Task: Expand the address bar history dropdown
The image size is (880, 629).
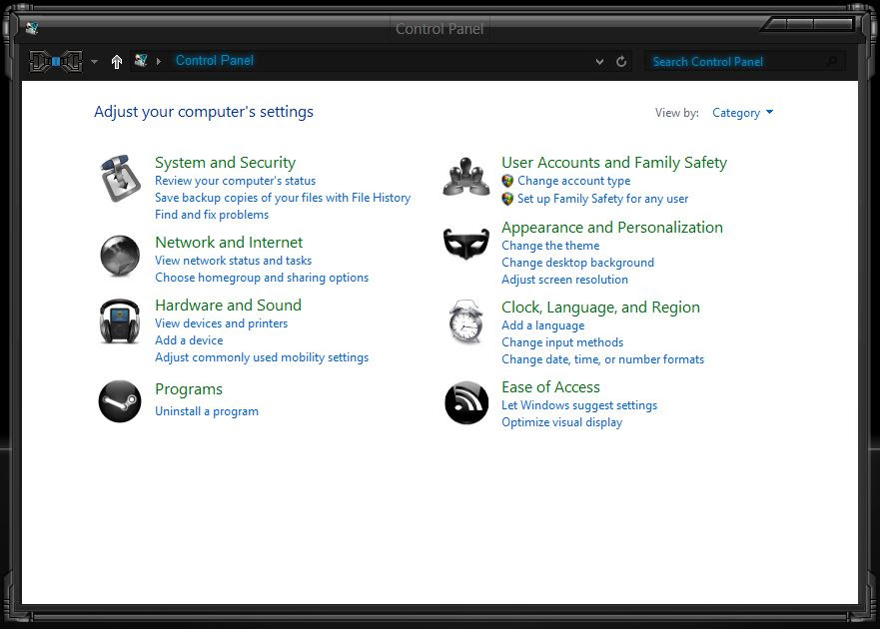Action: (x=599, y=61)
